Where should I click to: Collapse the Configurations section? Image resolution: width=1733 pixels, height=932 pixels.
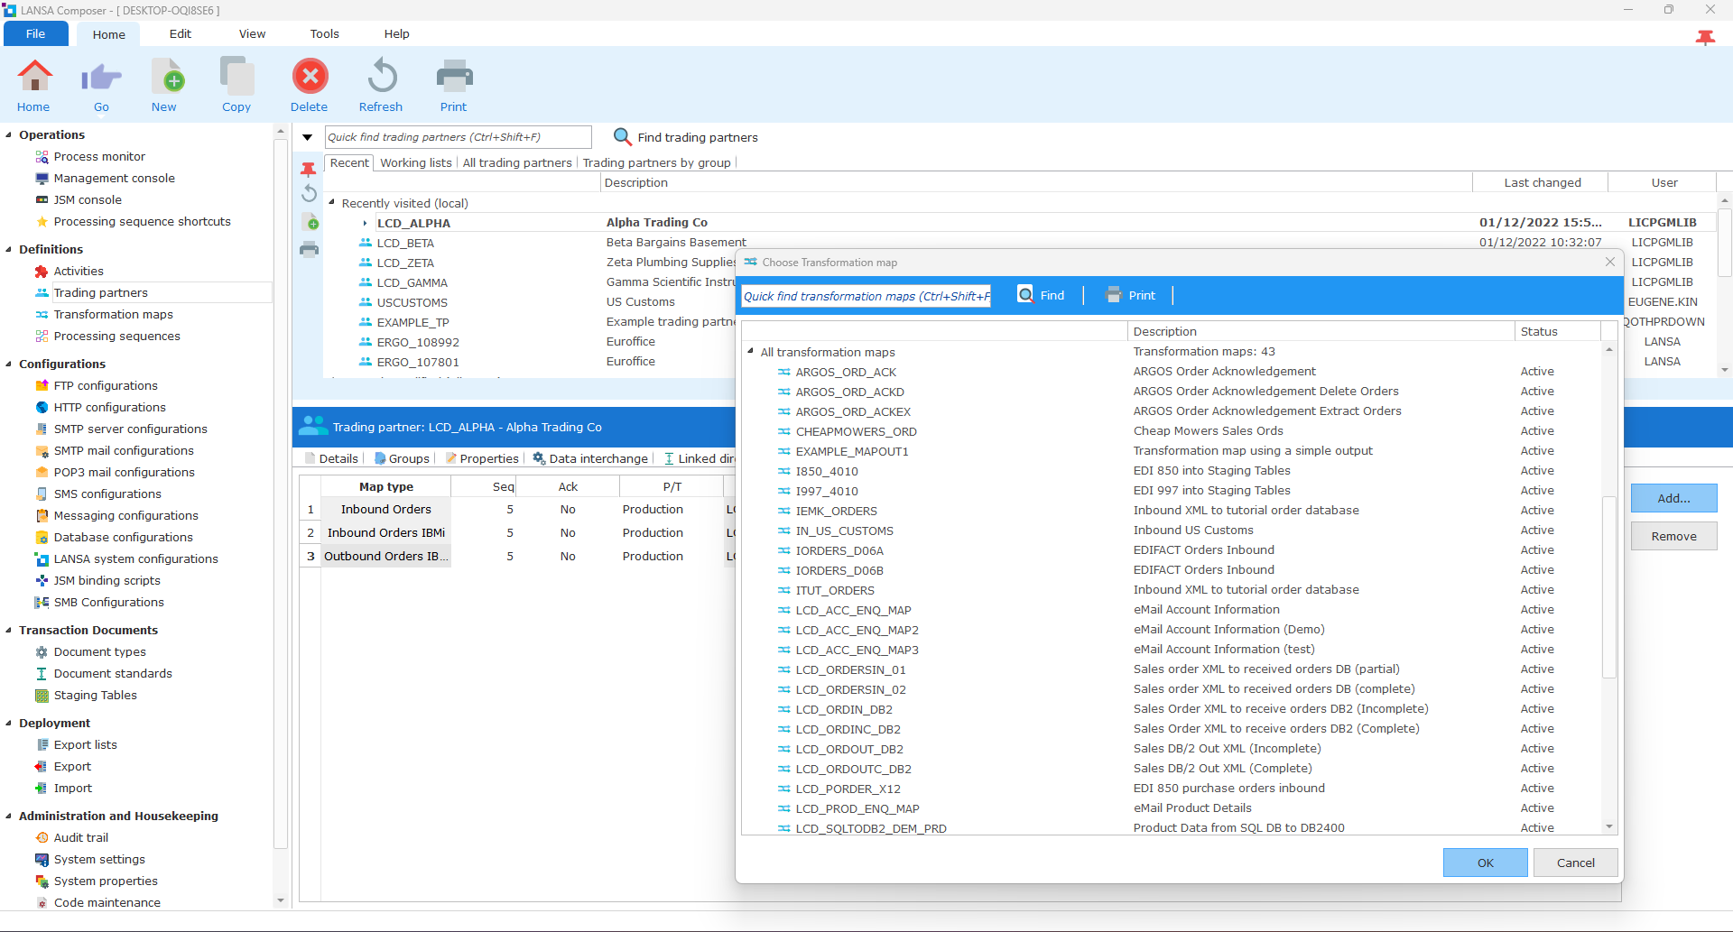[9, 364]
